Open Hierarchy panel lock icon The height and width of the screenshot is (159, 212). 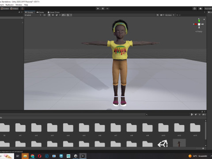(19, 12)
